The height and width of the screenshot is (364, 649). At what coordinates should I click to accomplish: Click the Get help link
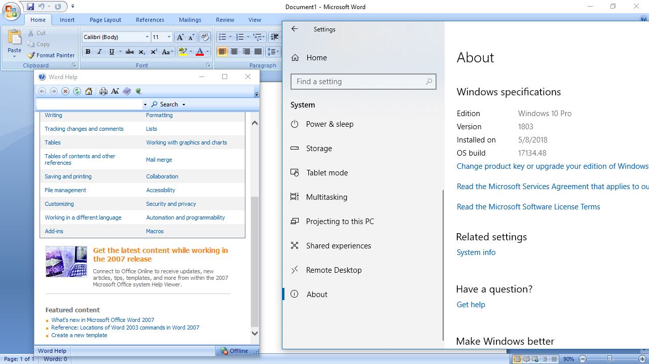[470, 304]
